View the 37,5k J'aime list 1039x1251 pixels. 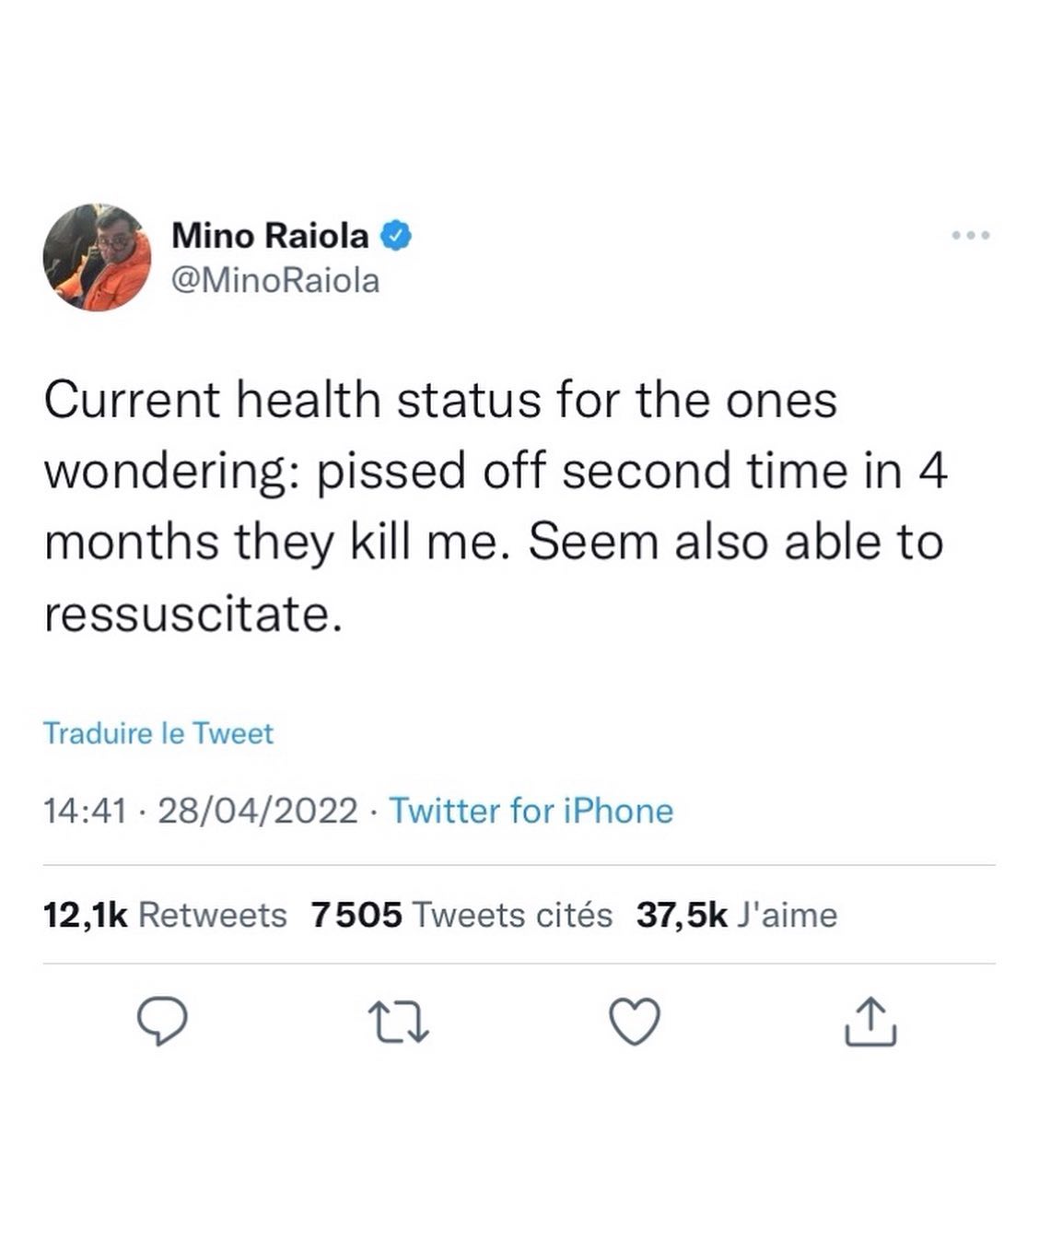[736, 915]
